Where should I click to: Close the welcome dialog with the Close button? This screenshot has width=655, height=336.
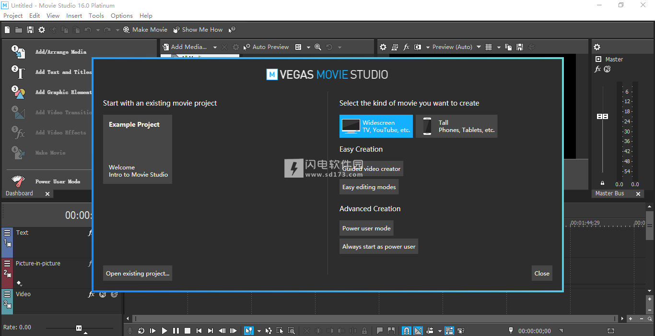tap(542, 274)
